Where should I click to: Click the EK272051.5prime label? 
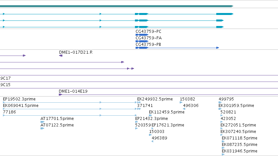click(x=238, y=125)
